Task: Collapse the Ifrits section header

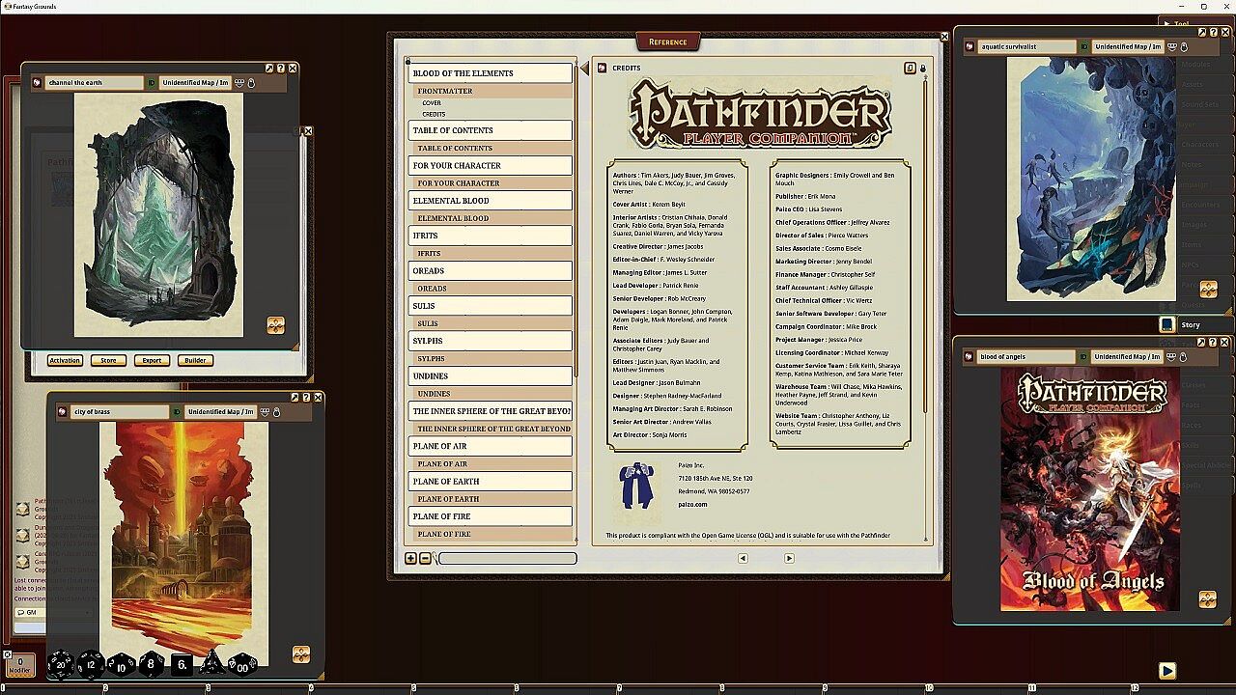Action: click(491, 236)
